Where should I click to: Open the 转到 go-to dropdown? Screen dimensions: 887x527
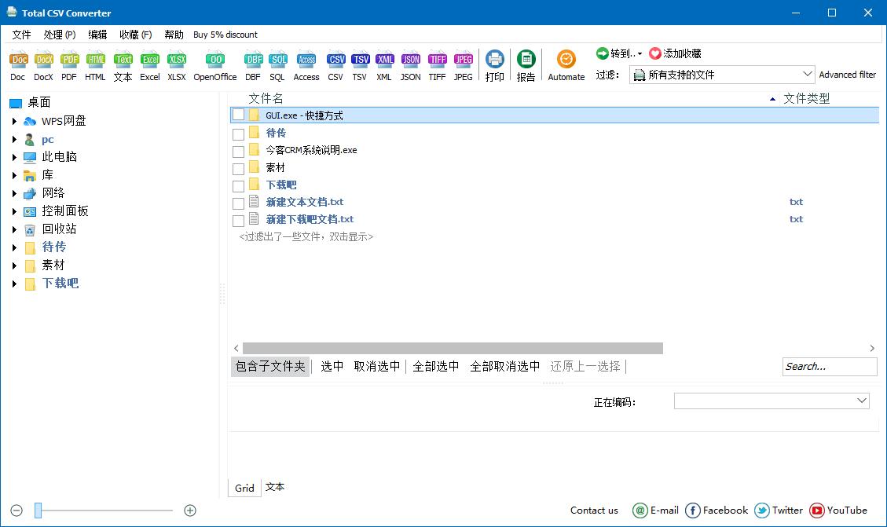pyautogui.click(x=619, y=53)
